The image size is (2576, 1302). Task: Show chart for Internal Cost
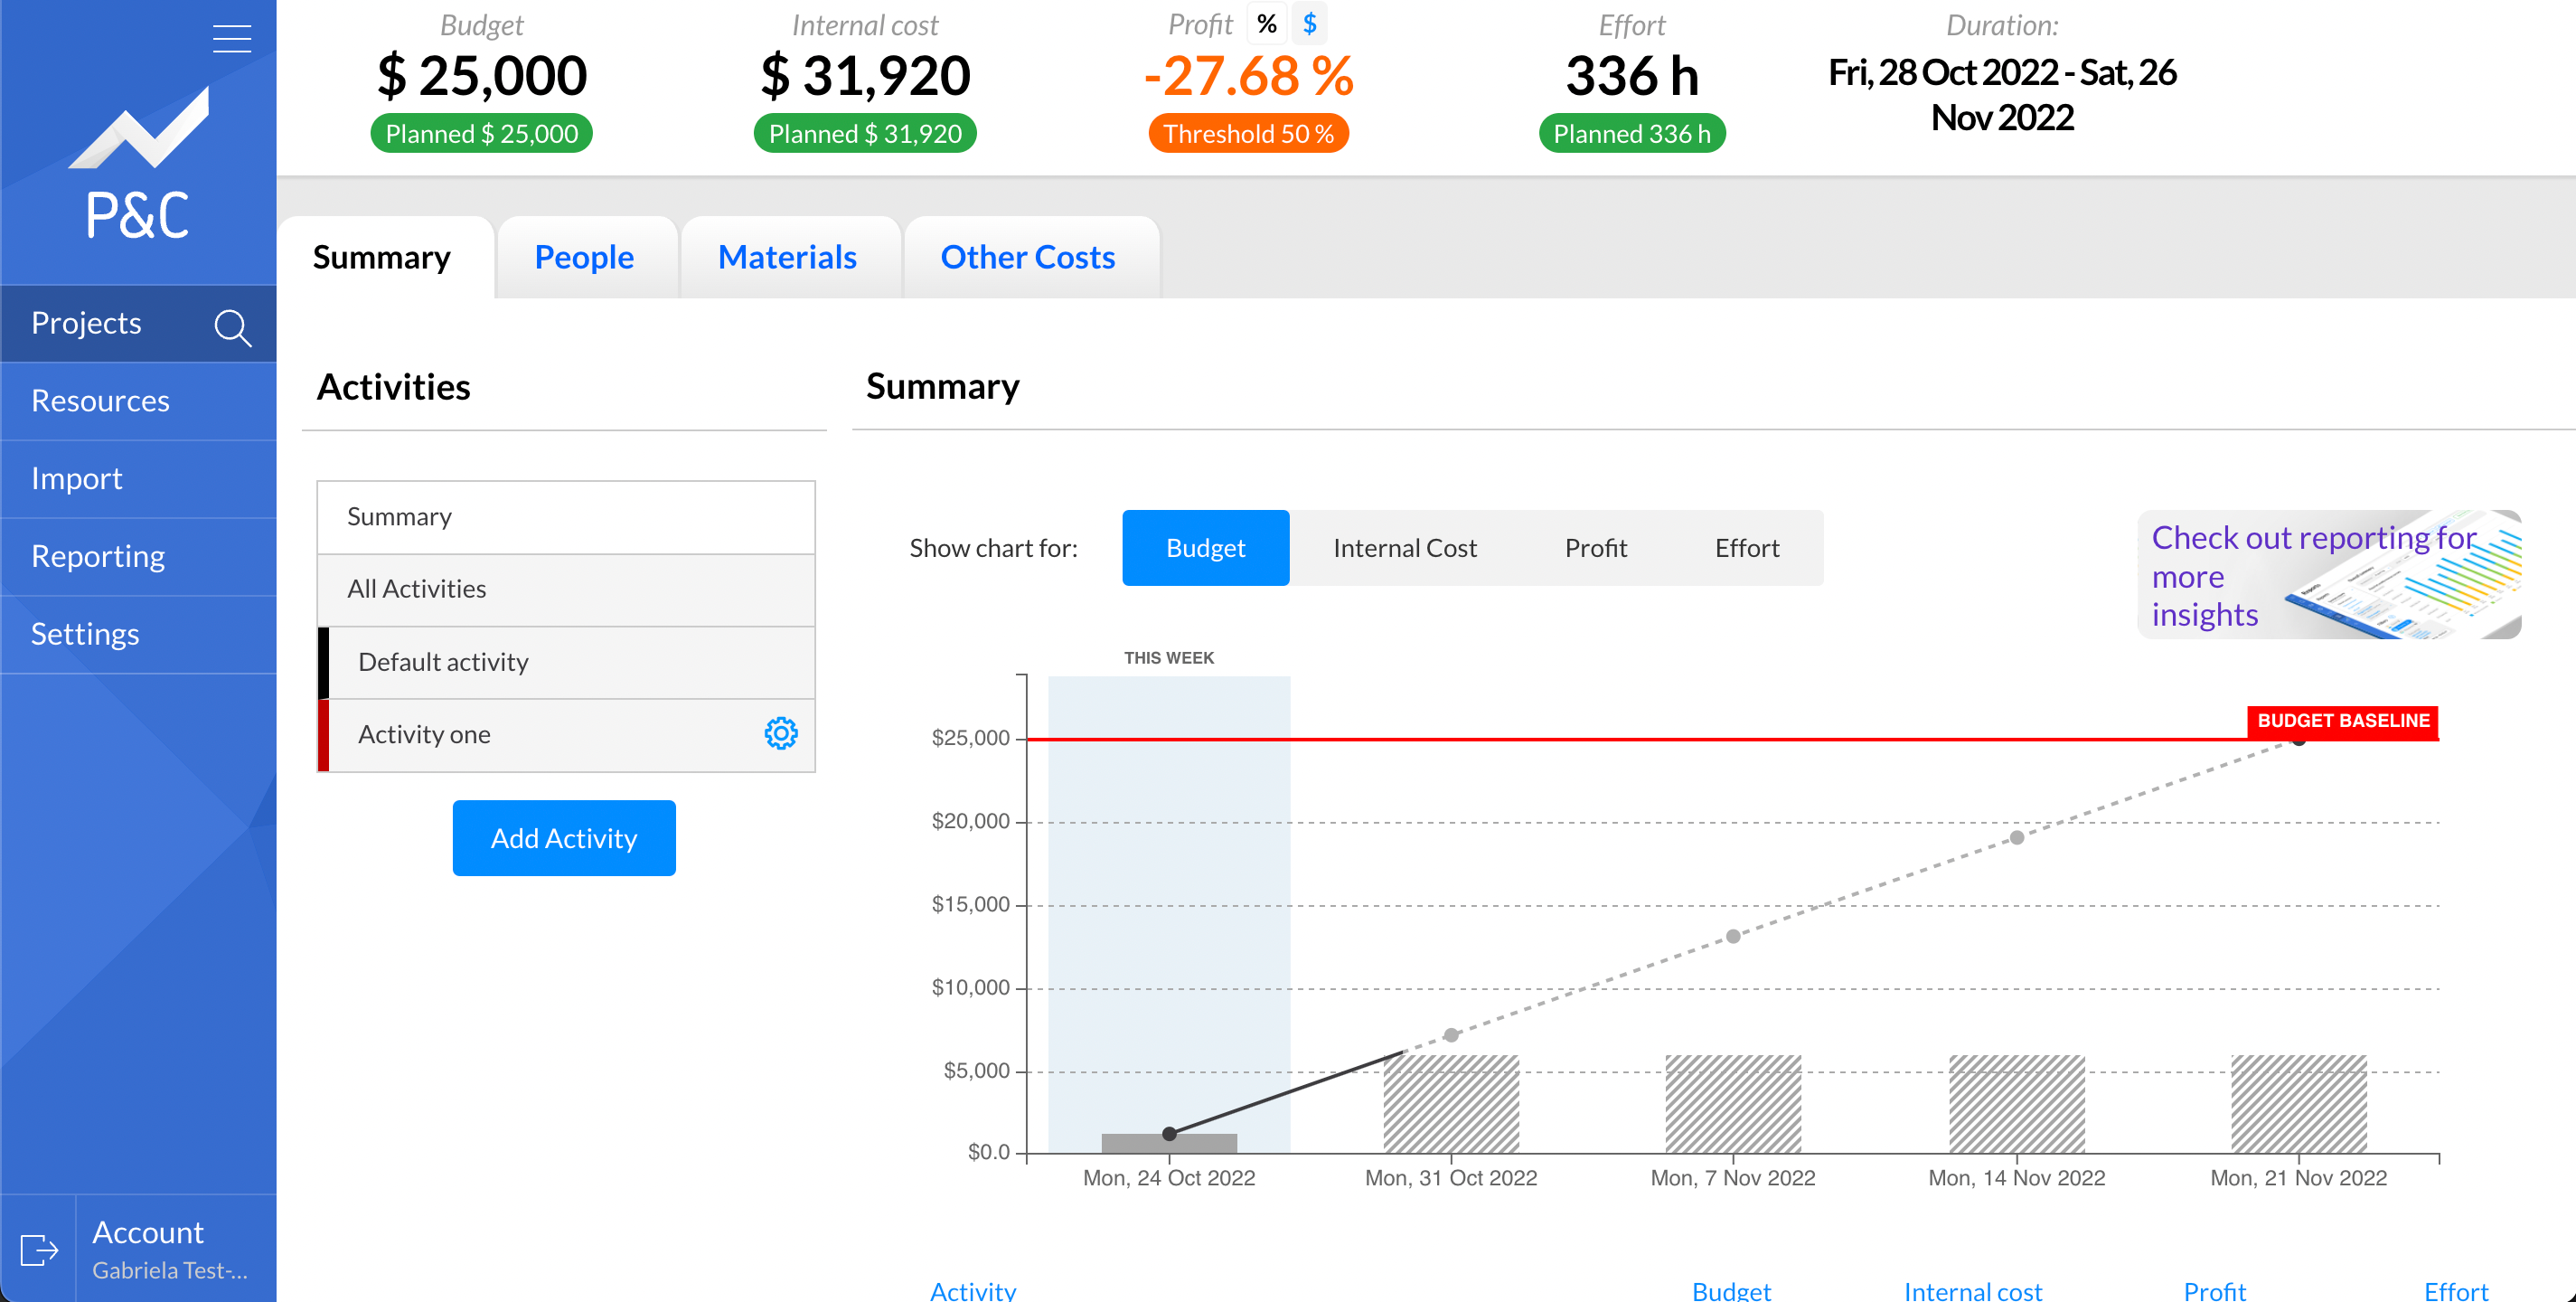[x=1403, y=548]
